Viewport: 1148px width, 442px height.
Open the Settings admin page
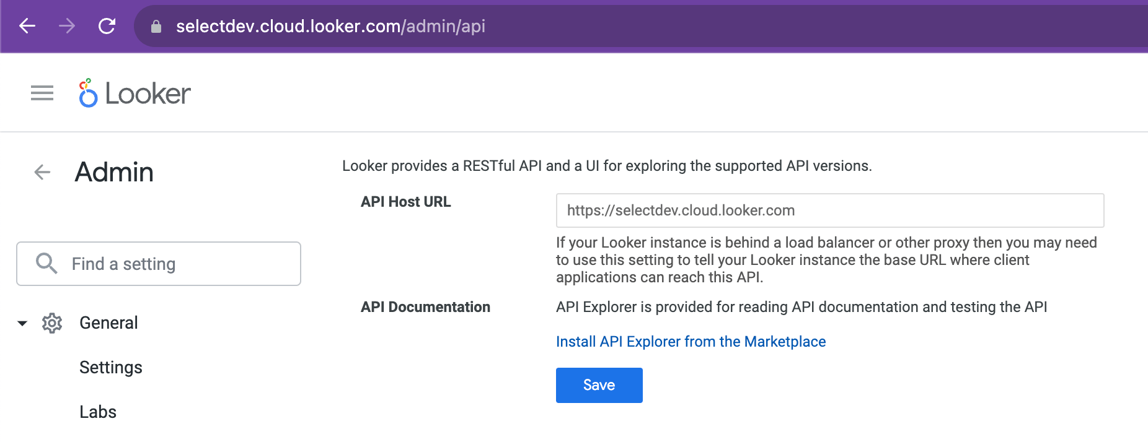pyautogui.click(x=111, y=368)
